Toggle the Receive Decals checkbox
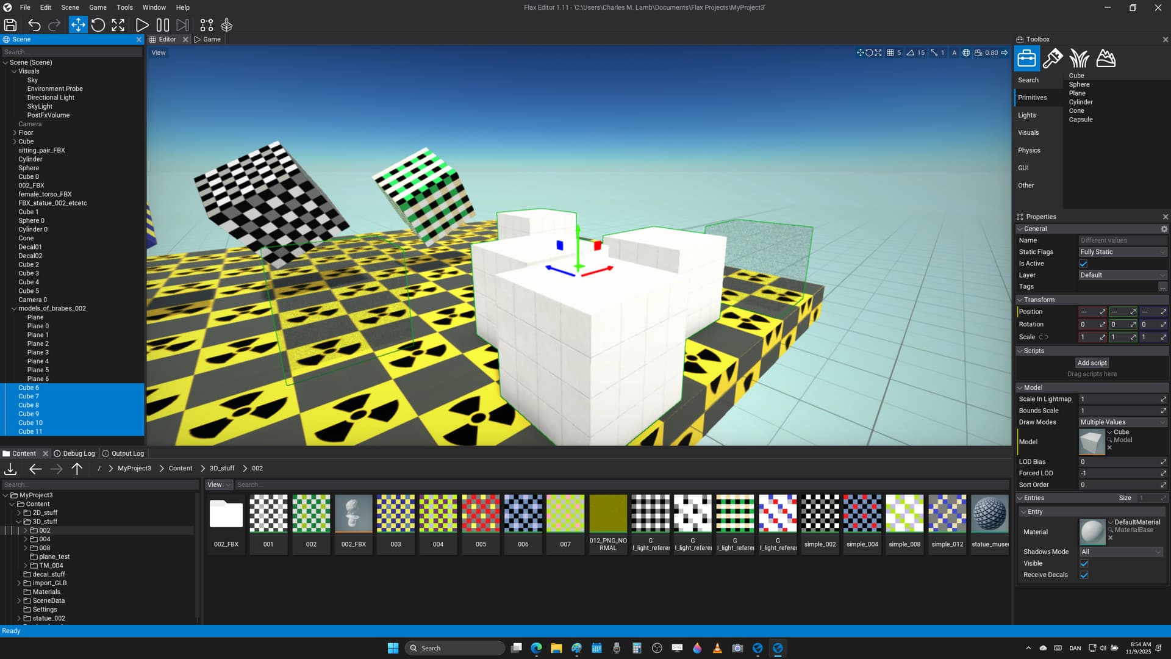 coord(1084,575)
